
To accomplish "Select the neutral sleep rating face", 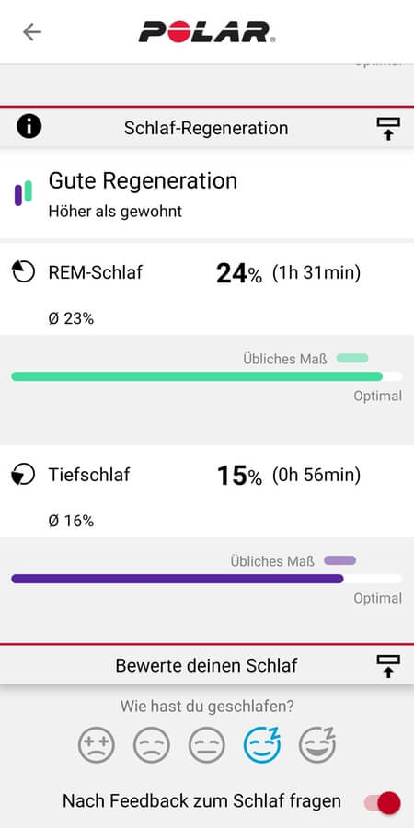I will (206, 745).
